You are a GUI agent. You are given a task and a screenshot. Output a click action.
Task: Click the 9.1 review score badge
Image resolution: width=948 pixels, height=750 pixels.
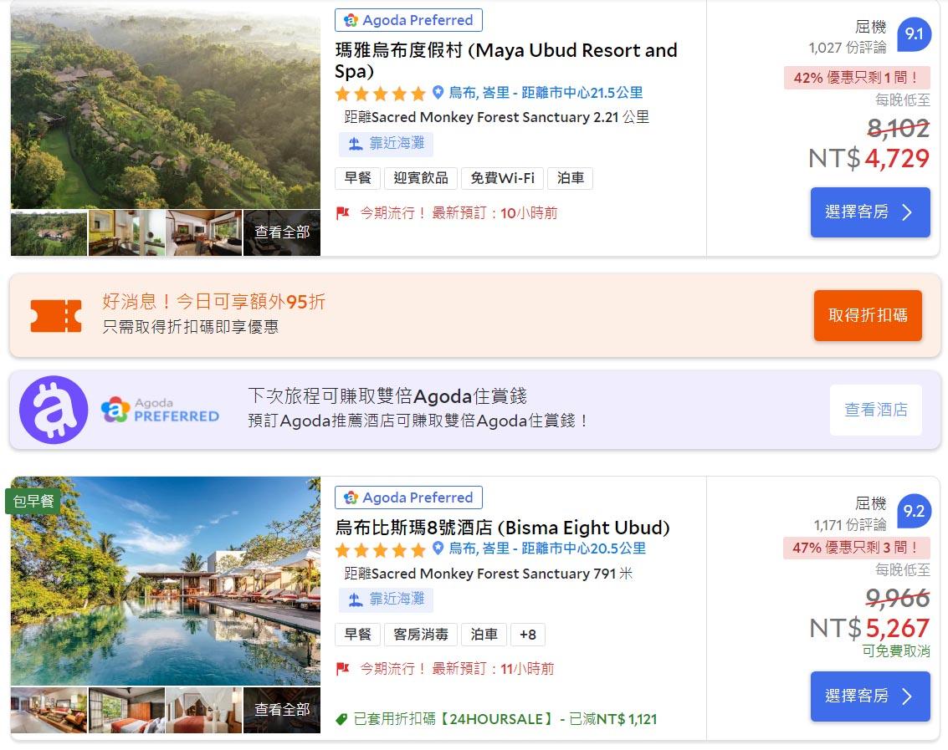(914, 34)
